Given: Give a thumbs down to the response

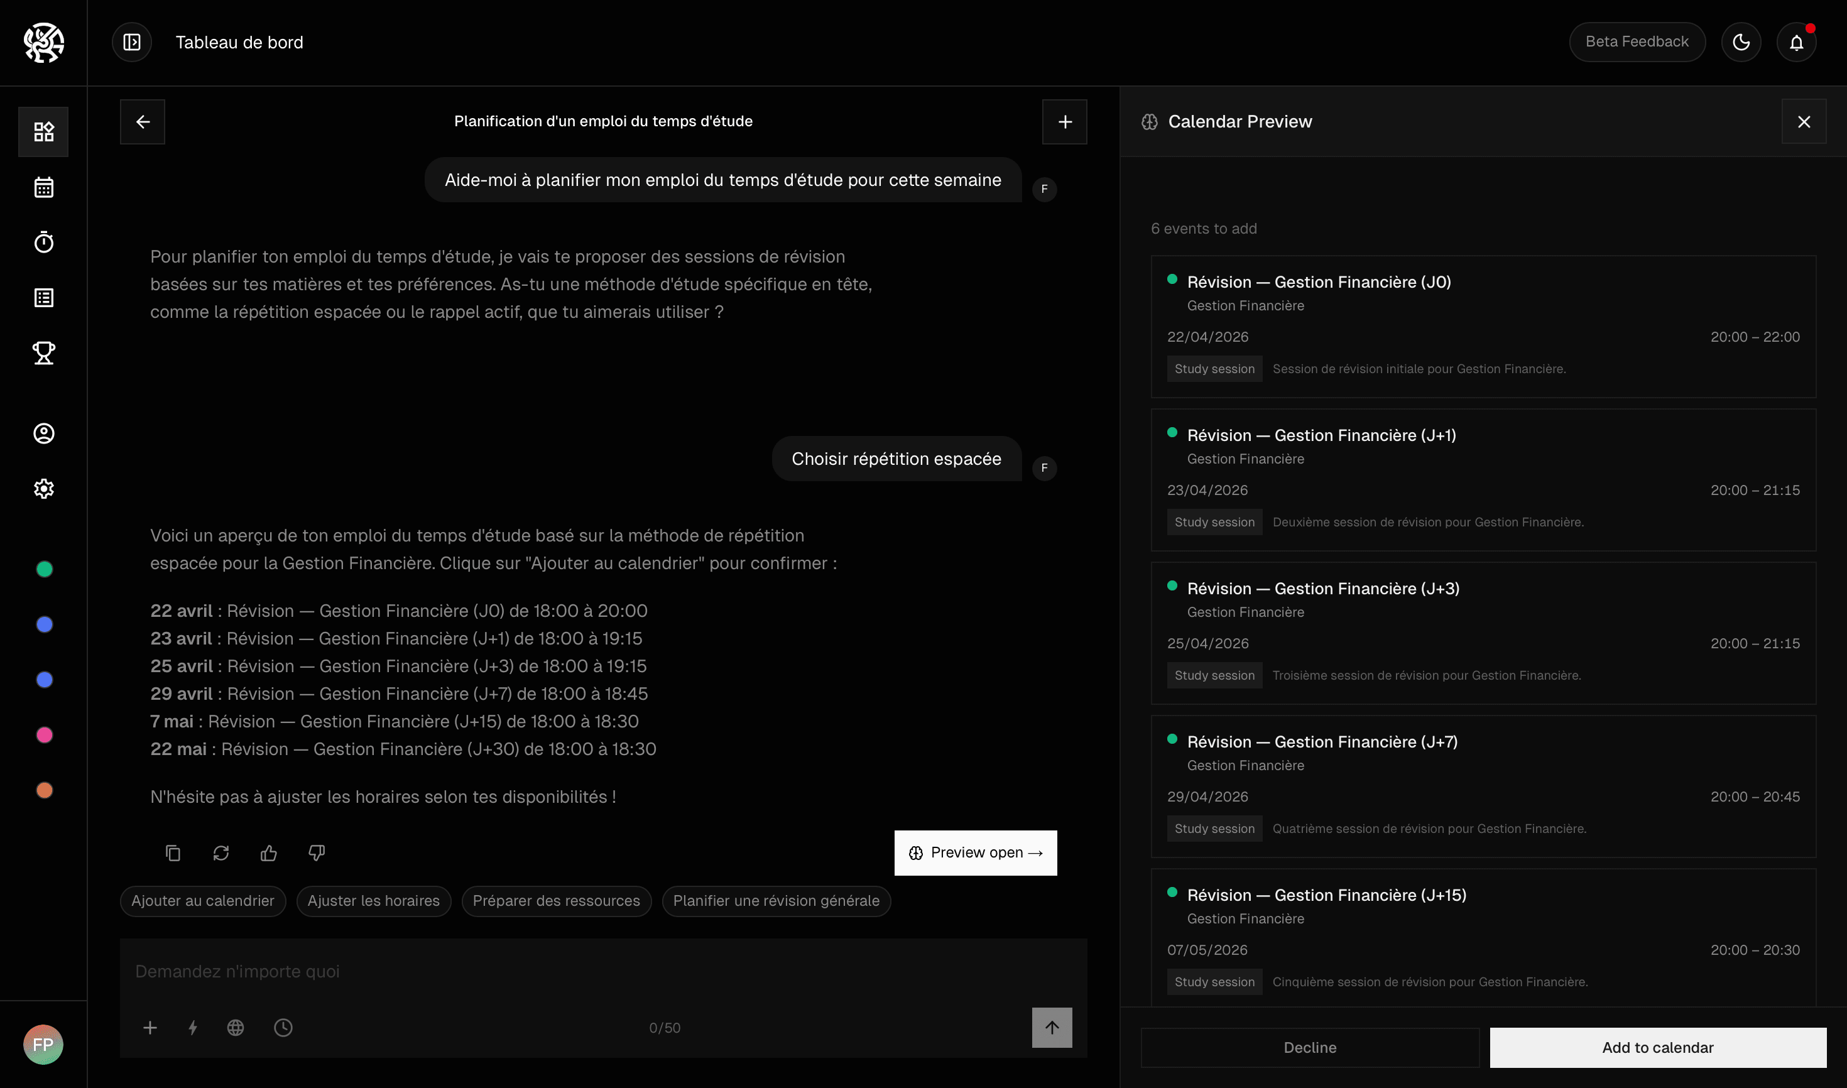Looking at the screenshot, I should [x=316, y=852].
